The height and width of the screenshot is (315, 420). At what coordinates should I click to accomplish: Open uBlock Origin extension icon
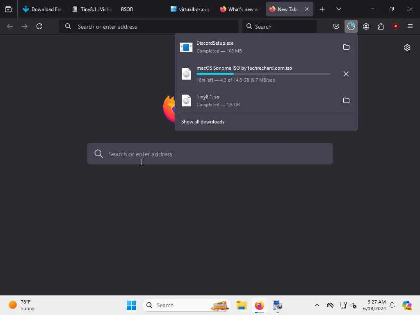395,26
